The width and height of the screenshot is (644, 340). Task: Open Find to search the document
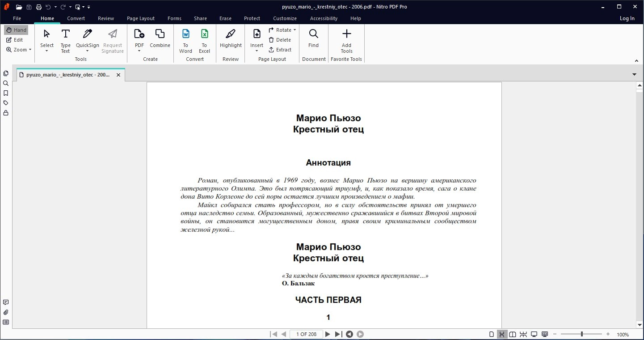pos(314,38)
